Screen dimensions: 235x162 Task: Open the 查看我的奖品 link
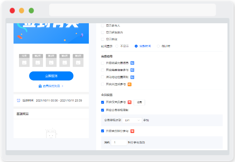51,86
